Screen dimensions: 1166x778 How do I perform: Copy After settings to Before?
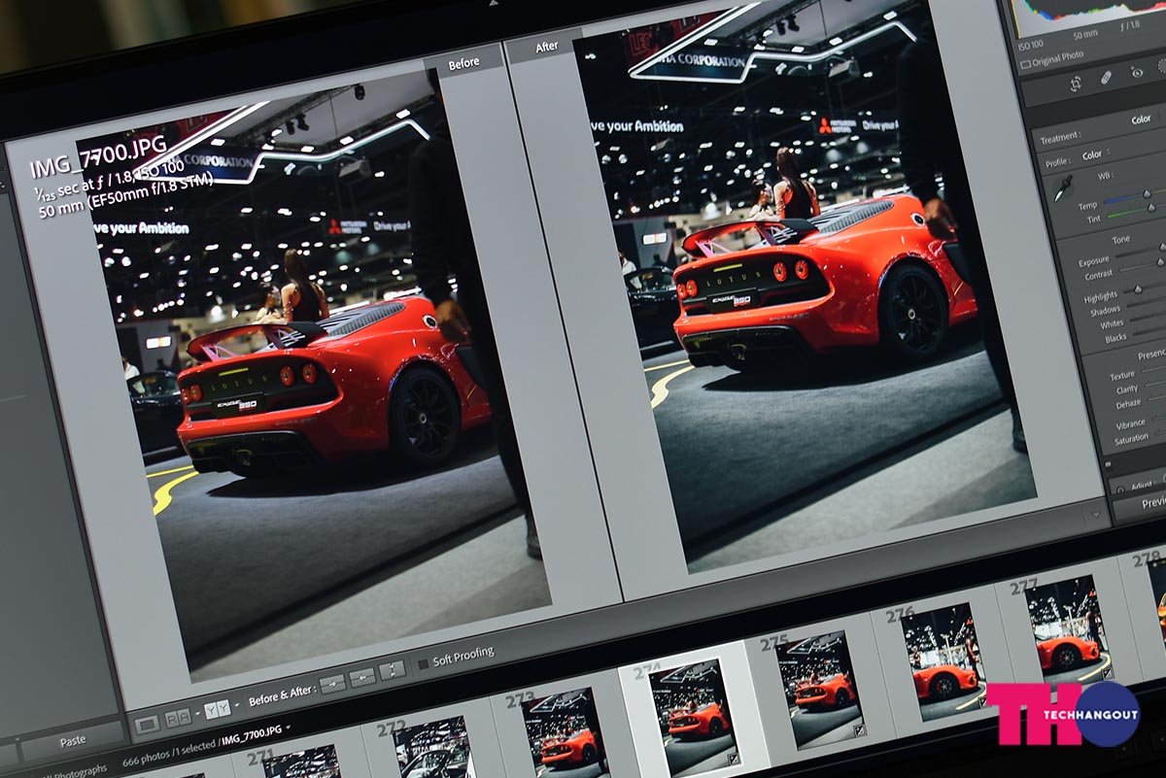(362, 677)
